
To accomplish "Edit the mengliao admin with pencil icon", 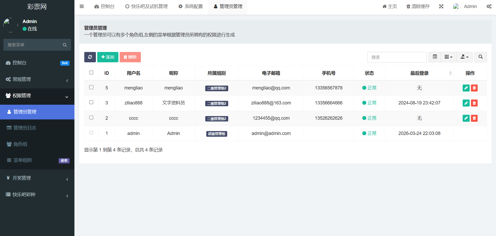I will click(466, 88).
